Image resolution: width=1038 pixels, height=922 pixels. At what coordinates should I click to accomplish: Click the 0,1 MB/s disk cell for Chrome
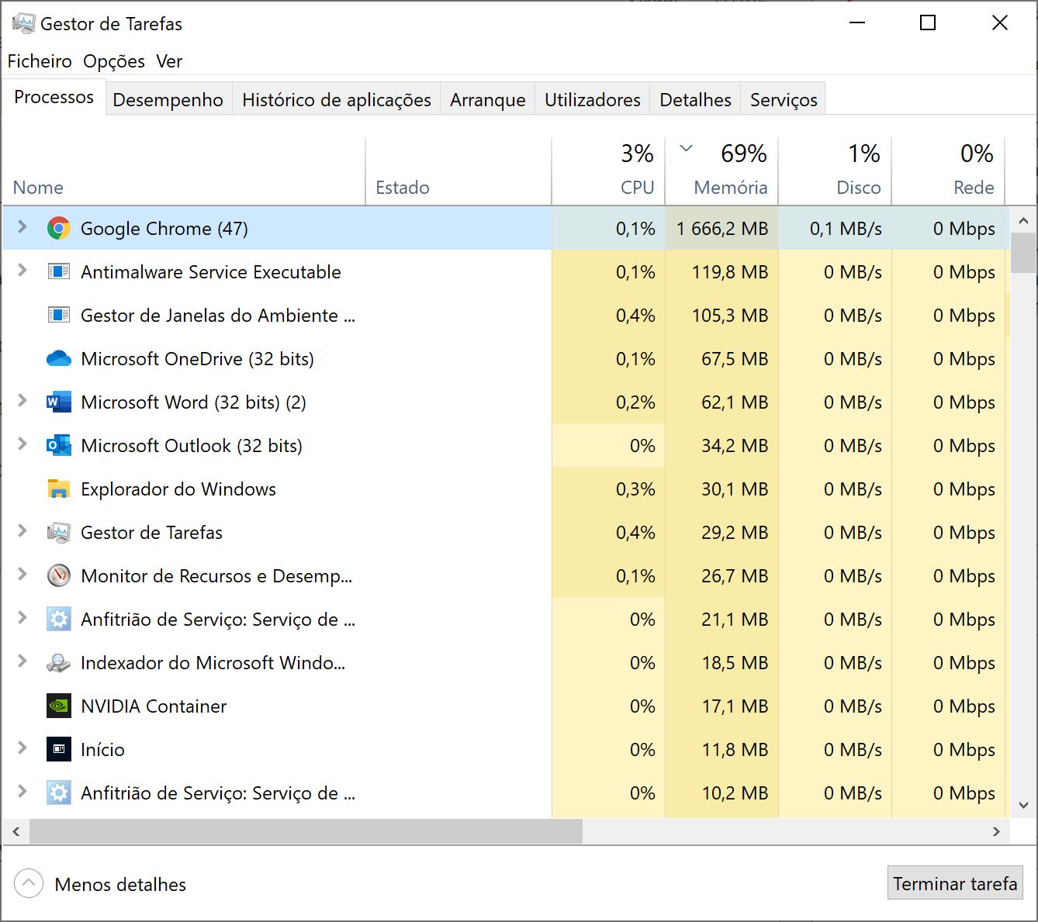tap(835, 229)
